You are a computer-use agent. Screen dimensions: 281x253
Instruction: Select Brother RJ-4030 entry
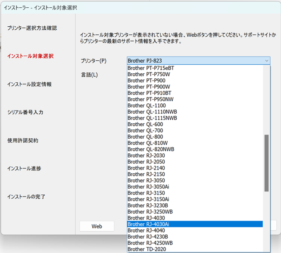[x=195, y=218]
